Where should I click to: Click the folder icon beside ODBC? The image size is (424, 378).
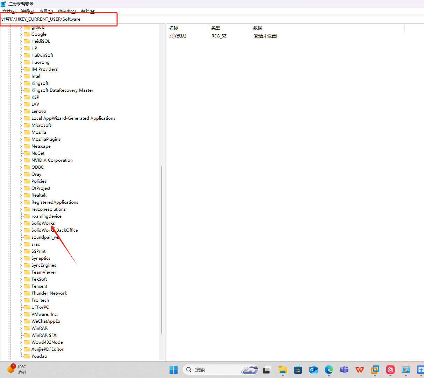pos(27,167)
